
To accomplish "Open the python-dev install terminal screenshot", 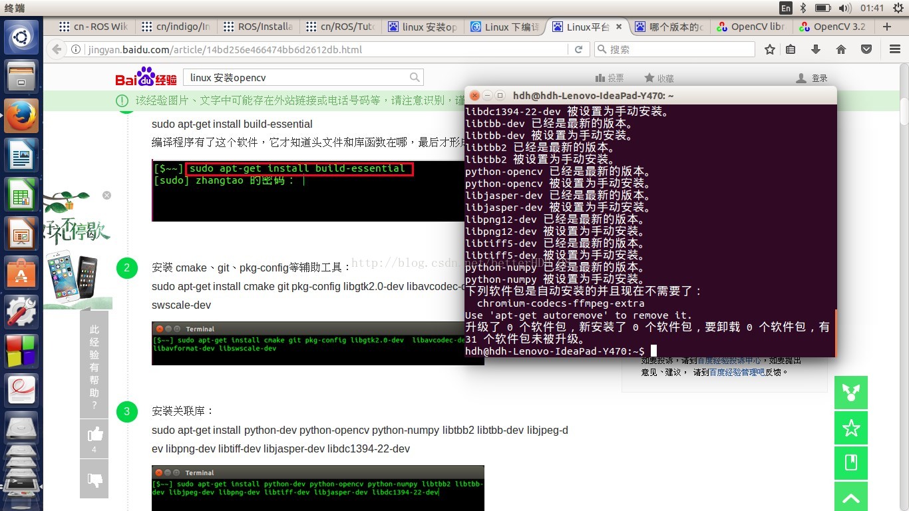I will 318,488.
